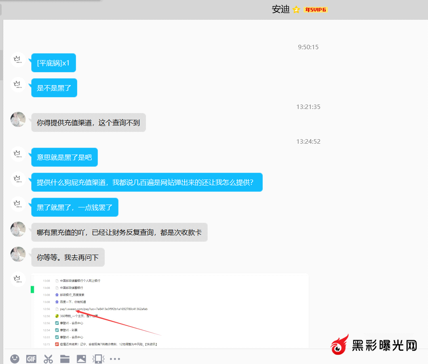Open the shared browser history screenshot
Viewport: 428px width, 364px height.
[x=170, y=311]
